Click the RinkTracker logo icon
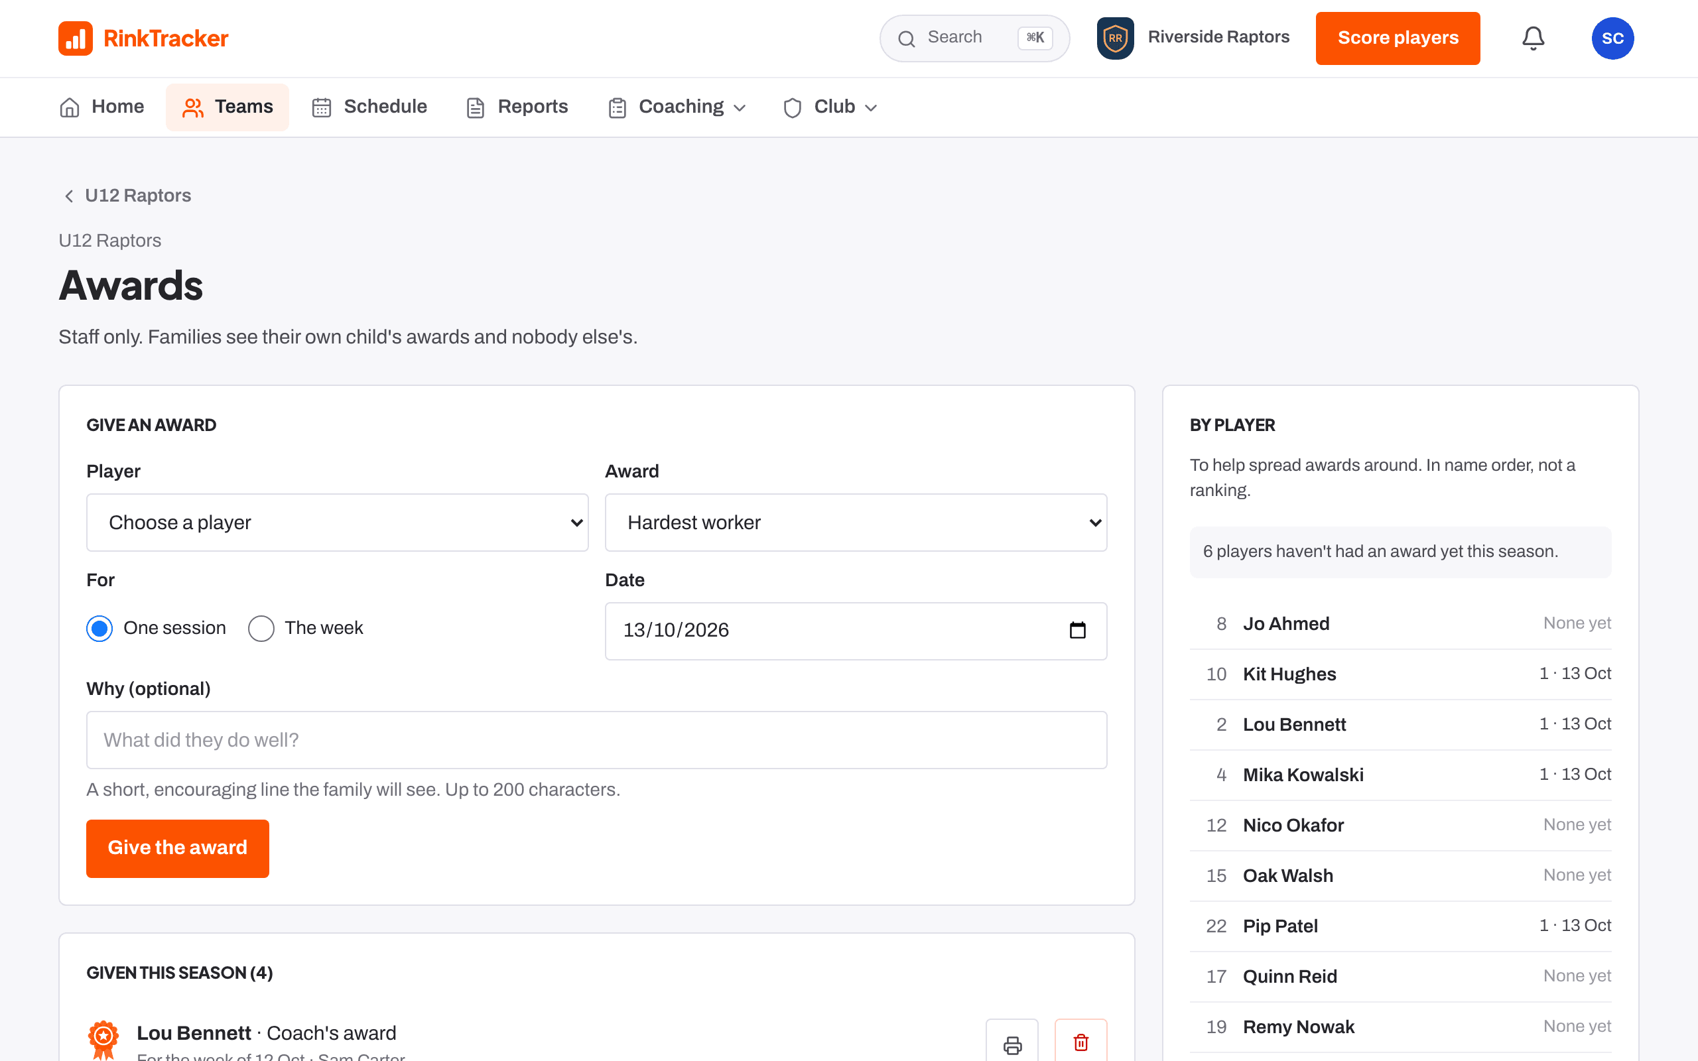 pos(75,38)
